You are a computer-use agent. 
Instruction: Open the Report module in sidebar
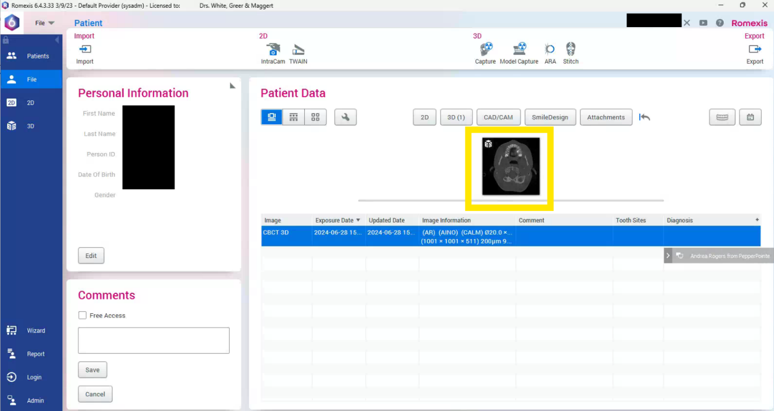(x=31, y=354)
